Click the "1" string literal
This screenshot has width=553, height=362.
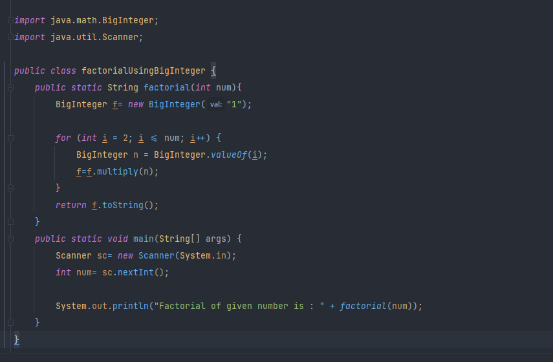(234, 104)
